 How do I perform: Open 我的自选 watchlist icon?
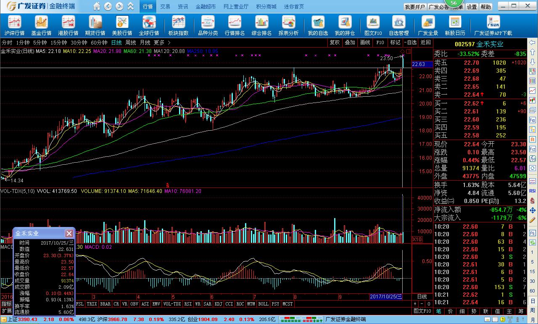pos(318,26)
